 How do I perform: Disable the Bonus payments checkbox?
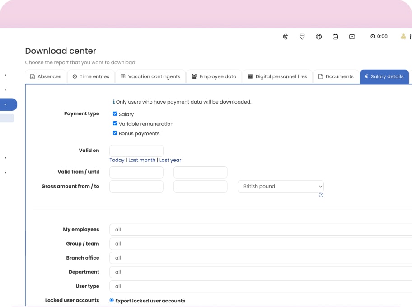[x=115, y=133]
